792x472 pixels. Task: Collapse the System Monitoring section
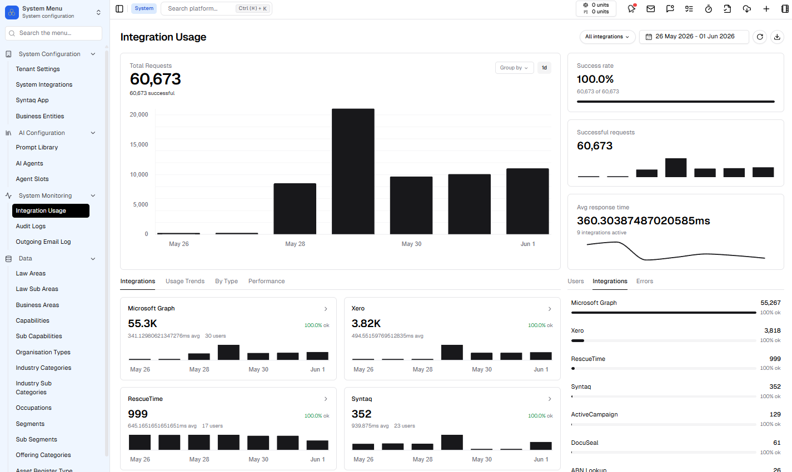pyautogui.click(x=93, y=195)
